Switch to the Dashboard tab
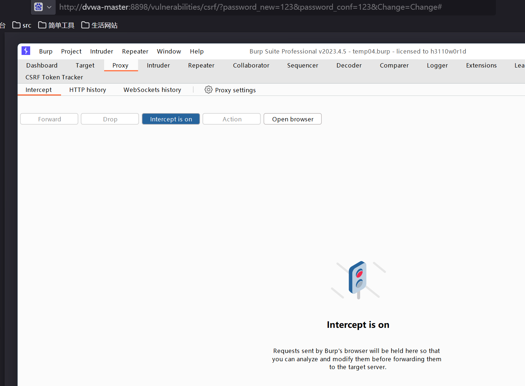 [x=42, y=65]
